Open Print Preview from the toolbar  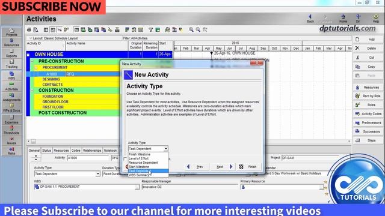(36, 30)
